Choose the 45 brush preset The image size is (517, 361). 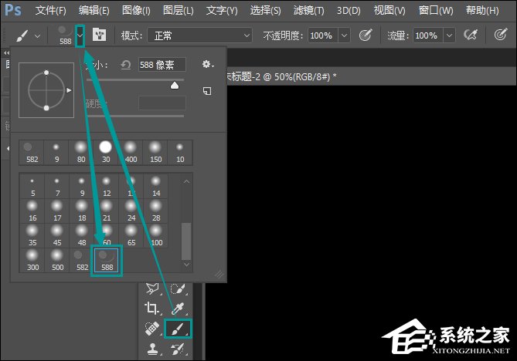57,235
